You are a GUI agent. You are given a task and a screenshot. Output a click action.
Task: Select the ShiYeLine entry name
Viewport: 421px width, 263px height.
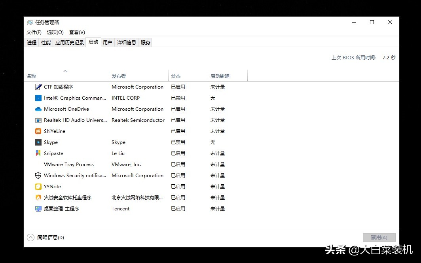[55, 131]
